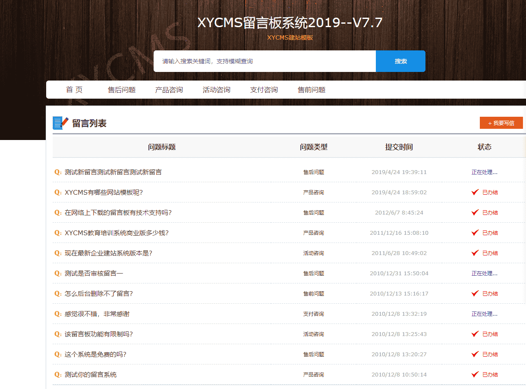Click the red checkmark in the 怎么后台删除不了留言 row
Screen dimensions: 526x389
click(475, 293)
